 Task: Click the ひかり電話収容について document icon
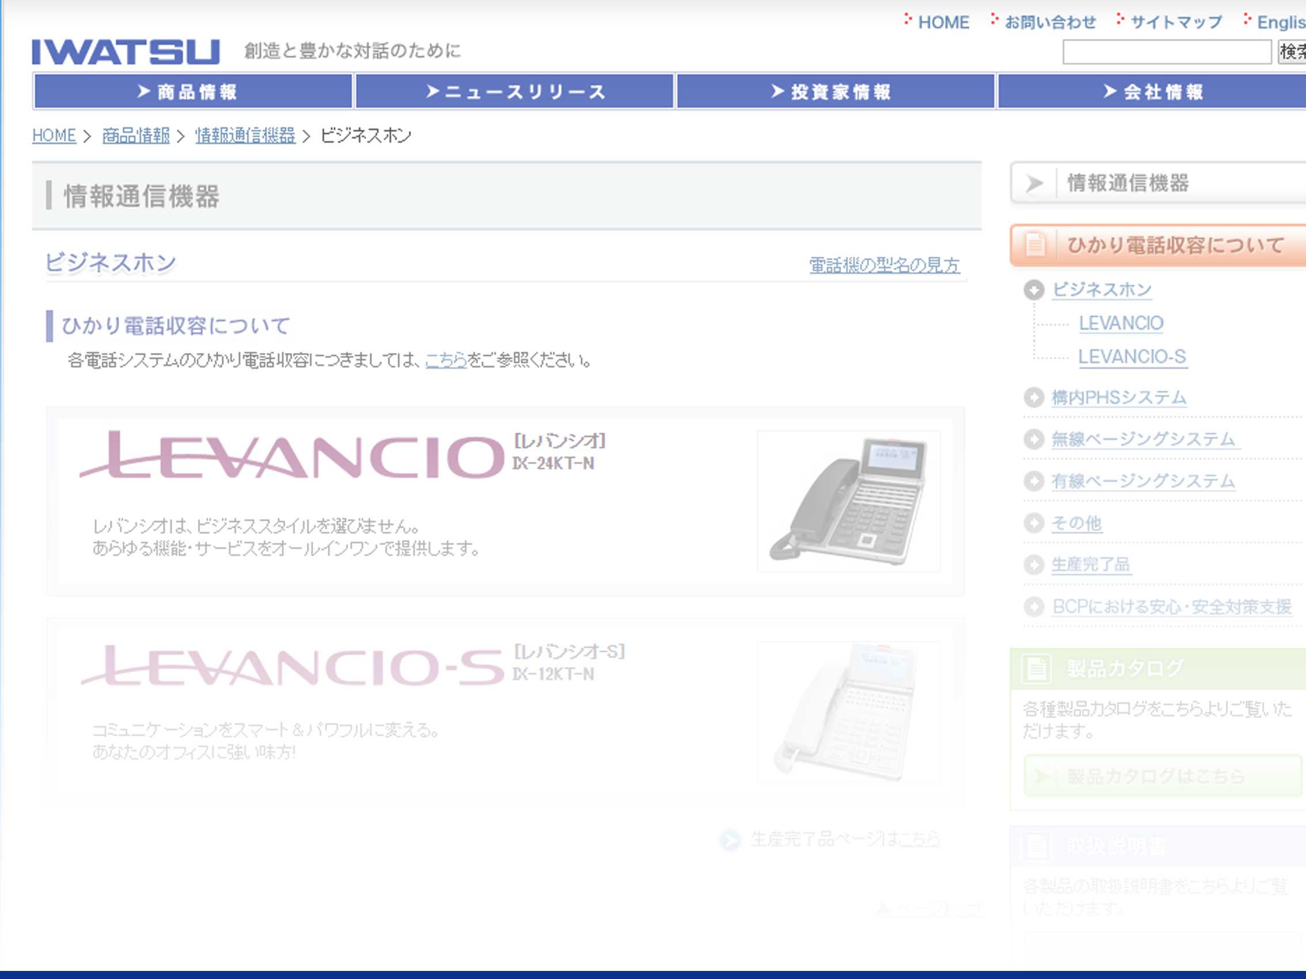tap(1034, 245)
